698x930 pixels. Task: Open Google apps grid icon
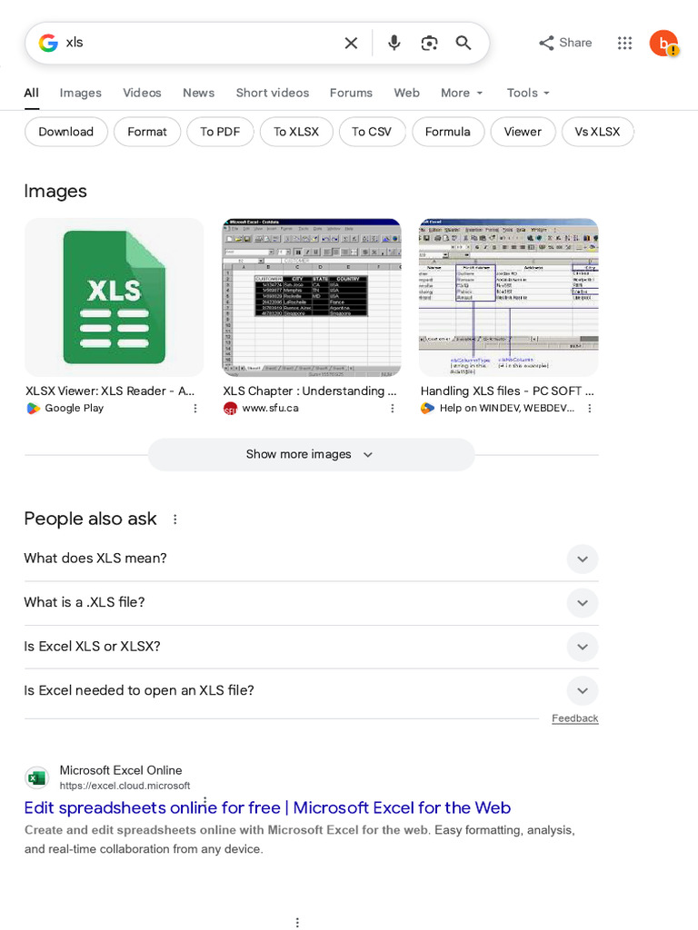(x=624, y=43)
